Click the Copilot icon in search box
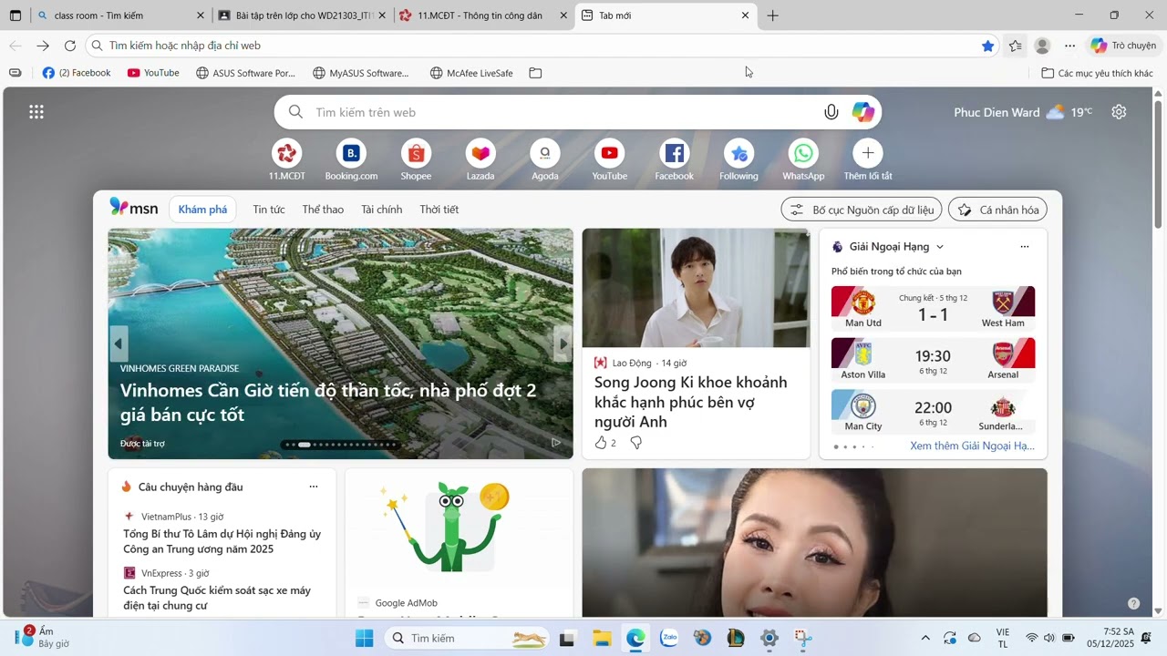This screenshot has height=656, width=1167. pos(862,112)
